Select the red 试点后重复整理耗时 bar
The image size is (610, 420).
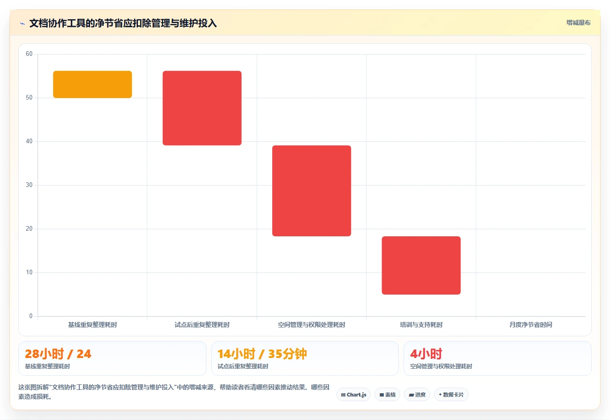(x=202, y=108)
